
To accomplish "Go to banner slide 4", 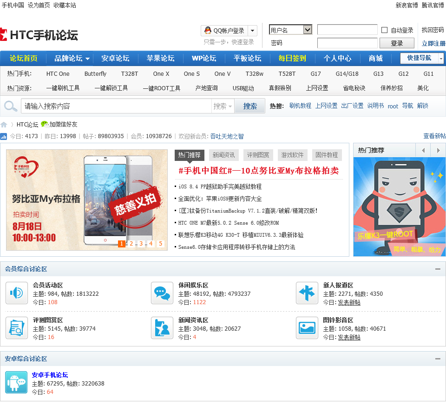I will coord(151,244).
